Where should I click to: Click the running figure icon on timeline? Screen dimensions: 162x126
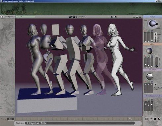pyautogui.click(x=130, y=119)
